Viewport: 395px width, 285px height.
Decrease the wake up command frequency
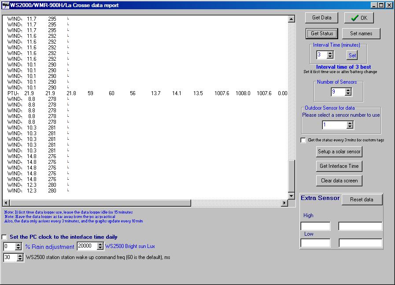point(20,259)
